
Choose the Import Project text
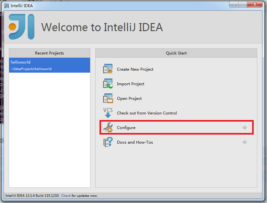tap(131, 84)
